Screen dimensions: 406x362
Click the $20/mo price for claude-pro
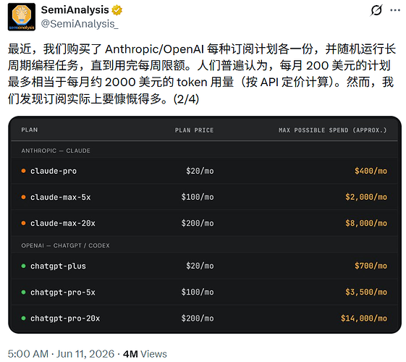click(x=200, y=171)
